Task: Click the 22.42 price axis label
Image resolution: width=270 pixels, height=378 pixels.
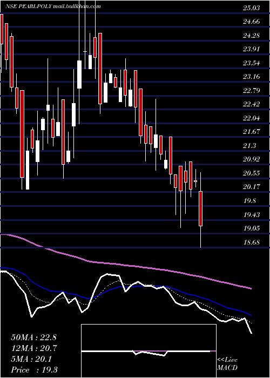Action: pyautogui.click(x=251, y=105)
